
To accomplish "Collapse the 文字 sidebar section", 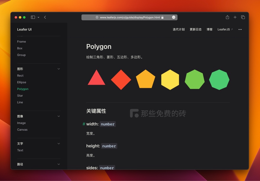I will coord(58,144).
